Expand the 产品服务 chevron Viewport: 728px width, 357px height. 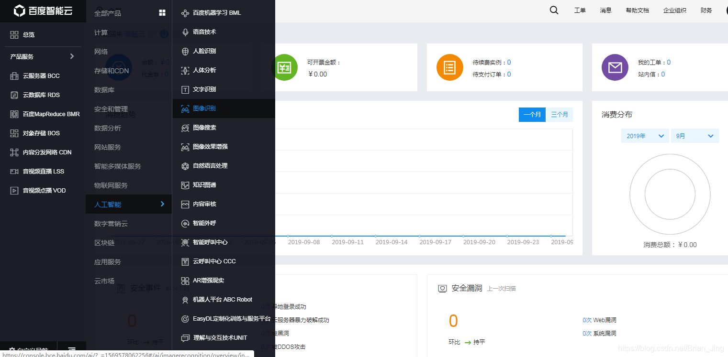click(x=72, y=56)
